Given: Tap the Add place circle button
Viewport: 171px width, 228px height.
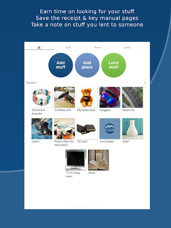Looking at the screenshot, I should 87,65.
